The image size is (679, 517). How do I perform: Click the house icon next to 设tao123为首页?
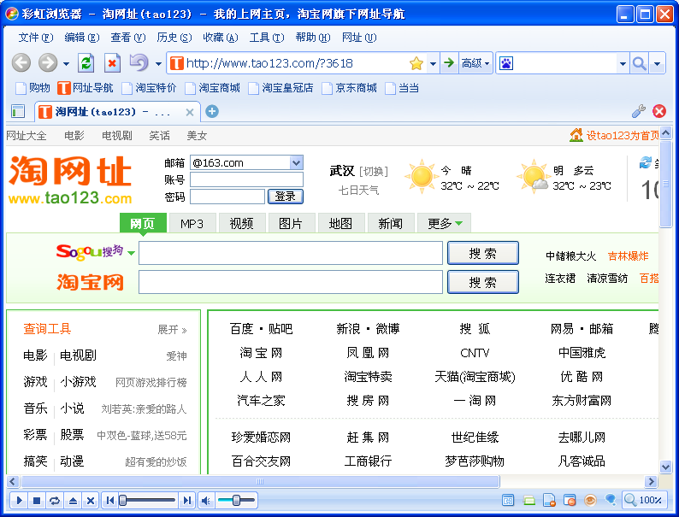pos(576,134)
